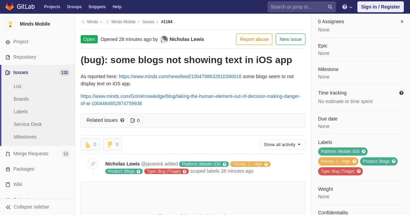
Task: Click the Time tracking help icon
Action: click(401, 93)
